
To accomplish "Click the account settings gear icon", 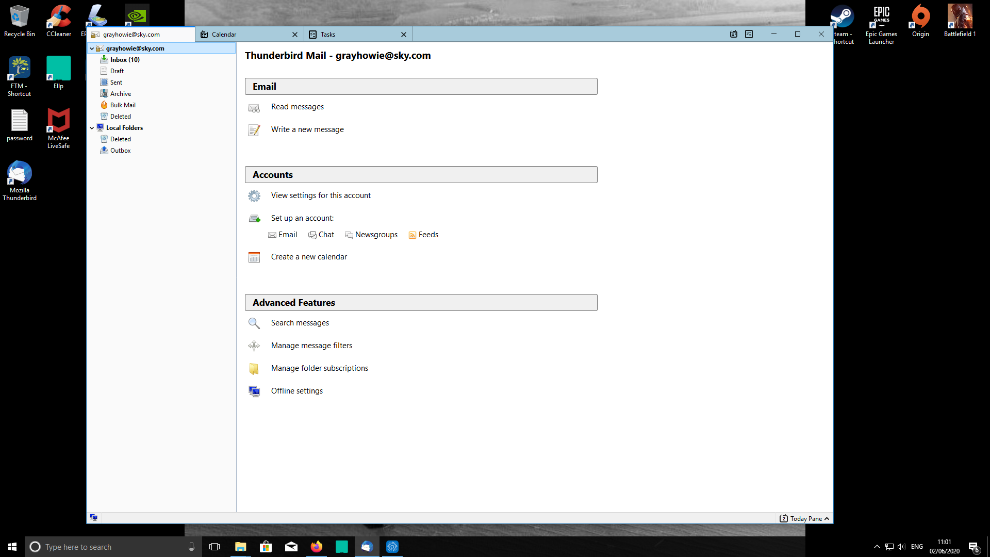I will tap(254, 196).
